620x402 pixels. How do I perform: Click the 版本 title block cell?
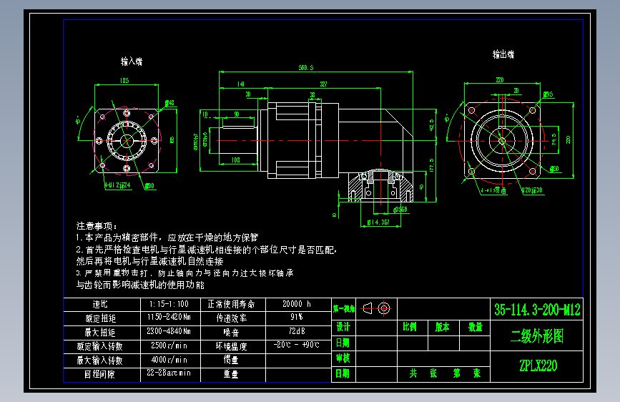point(443,327)
